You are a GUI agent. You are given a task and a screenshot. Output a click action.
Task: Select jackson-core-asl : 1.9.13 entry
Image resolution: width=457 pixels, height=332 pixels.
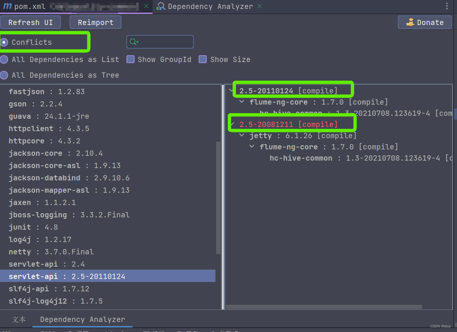[x=108, y=165]
